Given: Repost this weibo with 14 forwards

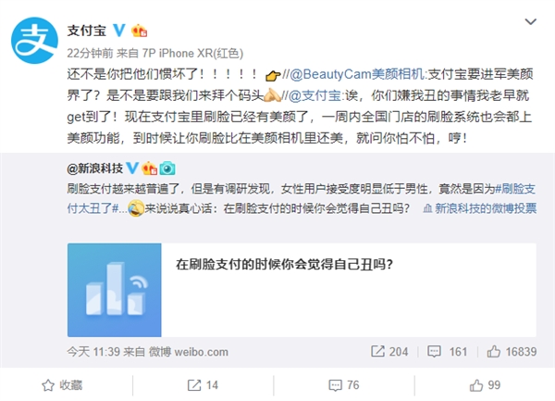Looking at the screenshot, I should pyautogui.click(x=203, y=385).
